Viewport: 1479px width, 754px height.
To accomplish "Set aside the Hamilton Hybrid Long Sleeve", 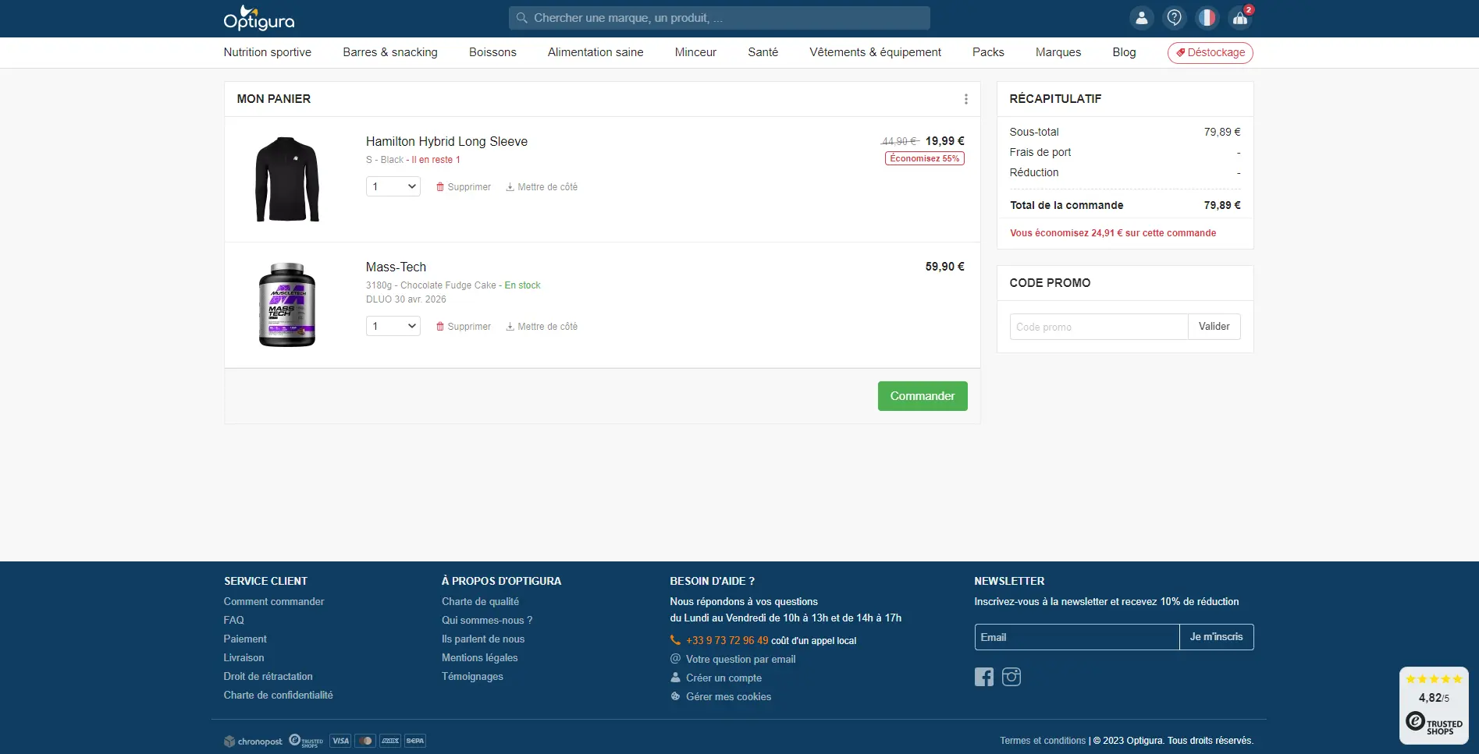I will (x=542, y=187).
